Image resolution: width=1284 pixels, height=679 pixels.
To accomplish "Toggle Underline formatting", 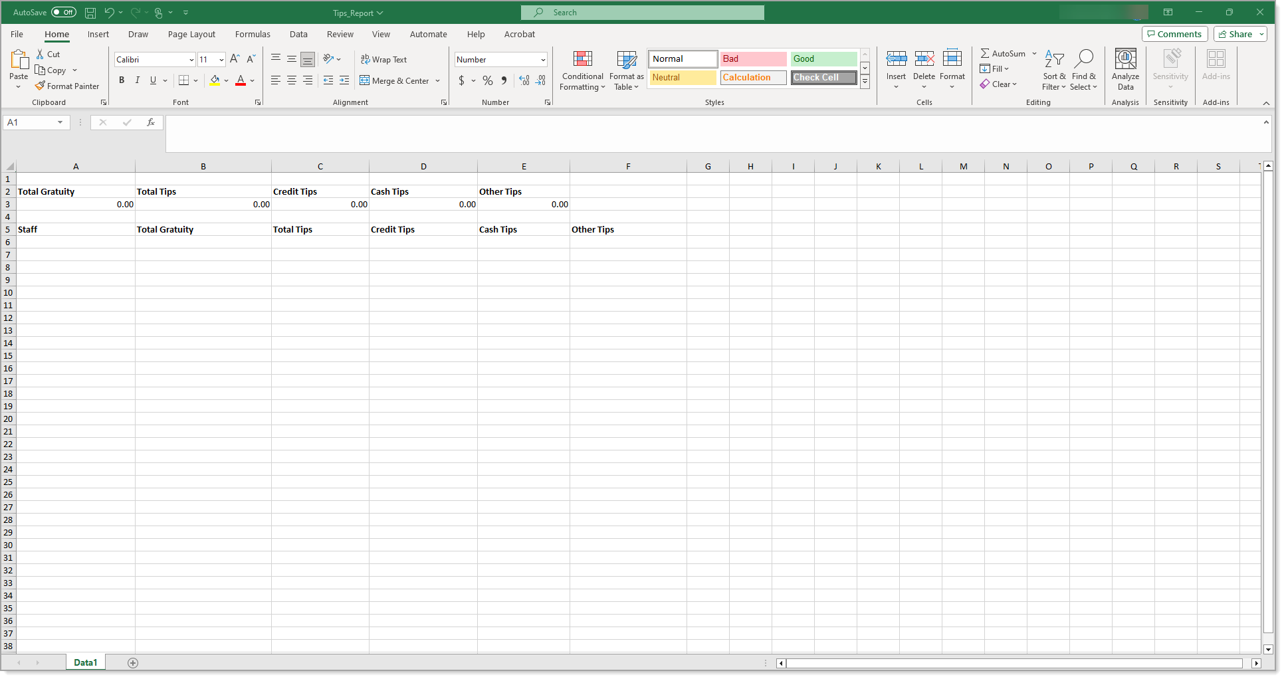I will point(154,80).
